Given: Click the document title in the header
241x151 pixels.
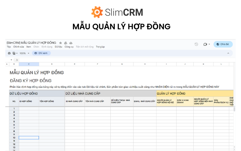Looking at the screenshot, I should tap(31, 43).
